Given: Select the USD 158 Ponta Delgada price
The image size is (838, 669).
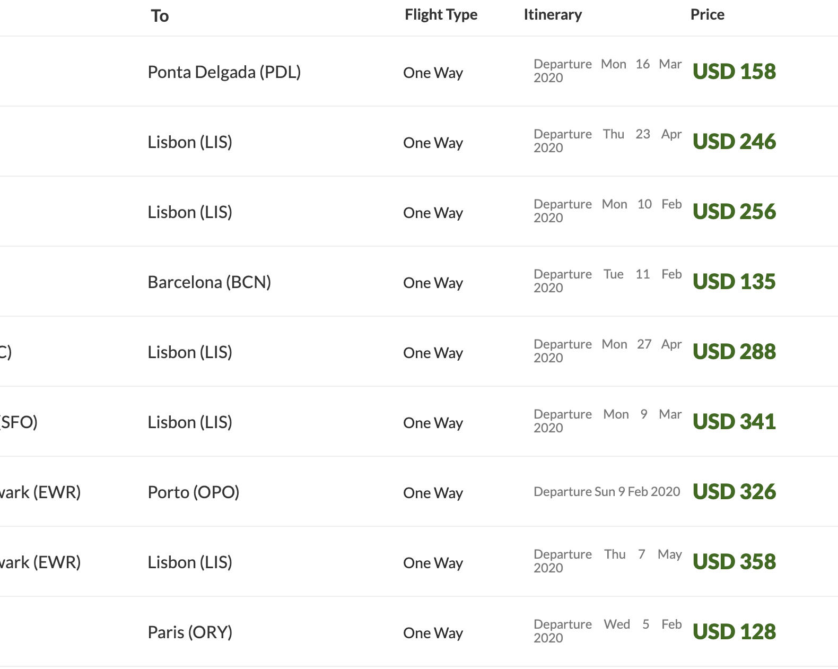Looking at the screenshot, I should (x=734, y=72).
